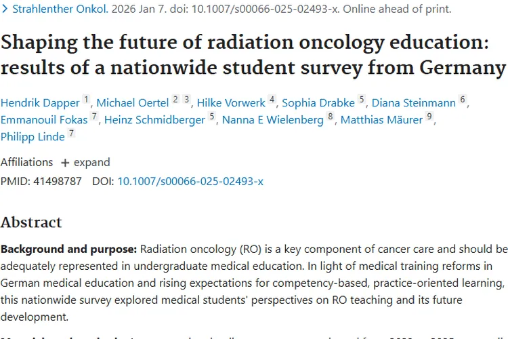
Task: Open author Emmanouil Fokas's link
Action: pos(44,120)
